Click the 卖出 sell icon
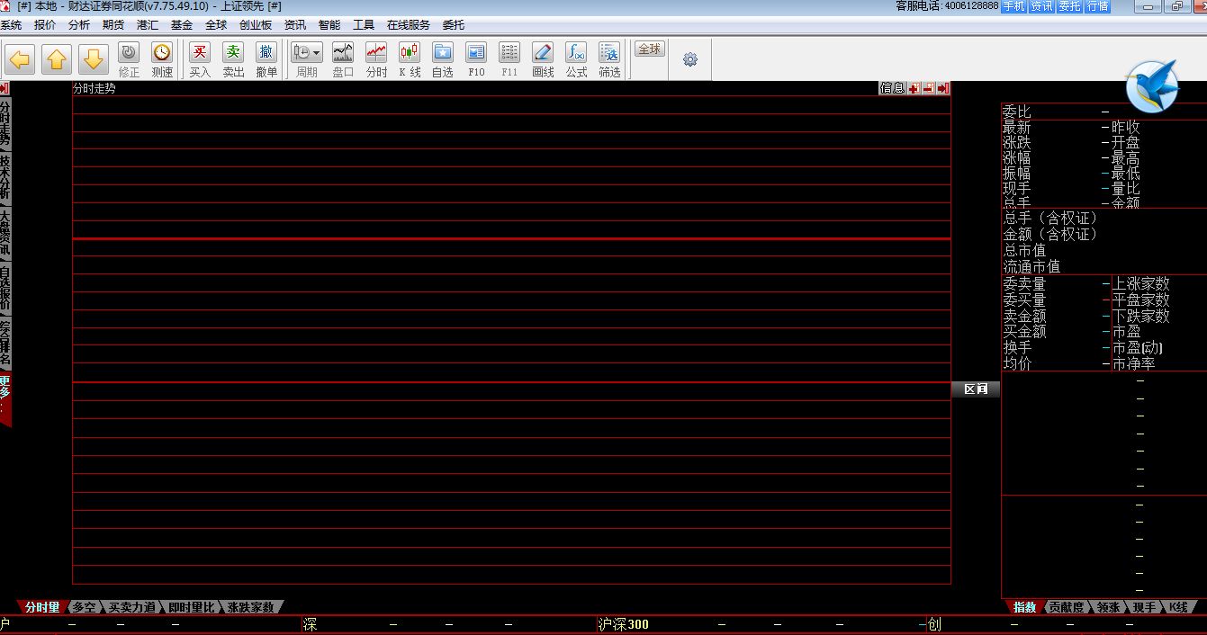 pos(233,60)
